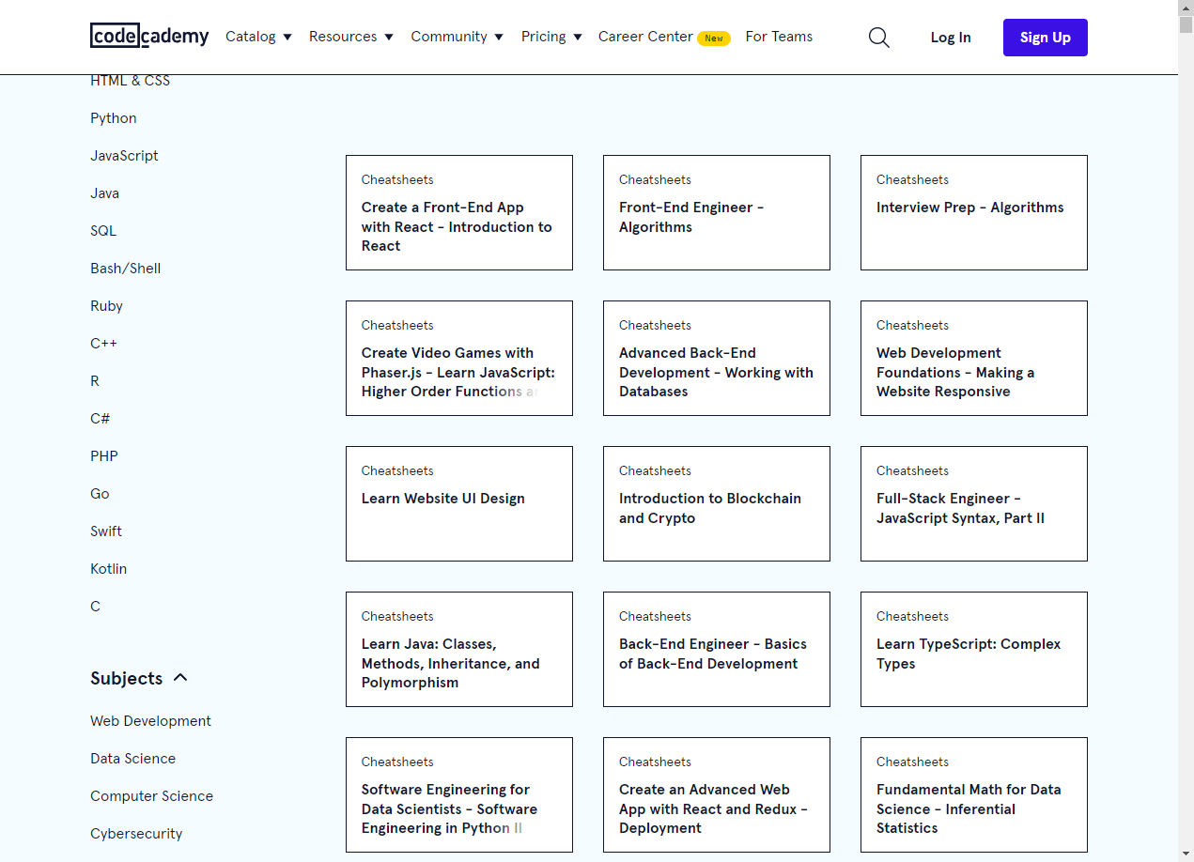
Task: Open the Resources dropdown menu
Action: [x=351, y=37]
